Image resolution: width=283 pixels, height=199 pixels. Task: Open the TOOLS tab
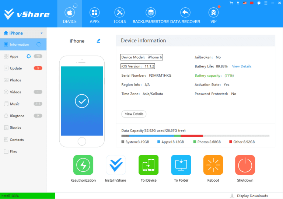pos(119,15)
